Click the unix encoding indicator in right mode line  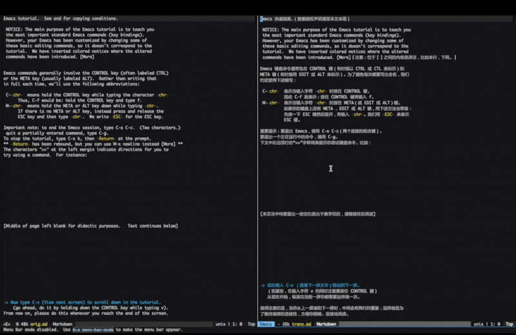(x=479, y=324)
